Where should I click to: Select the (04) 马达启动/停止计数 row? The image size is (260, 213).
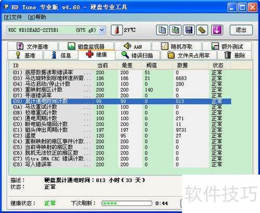121,84
